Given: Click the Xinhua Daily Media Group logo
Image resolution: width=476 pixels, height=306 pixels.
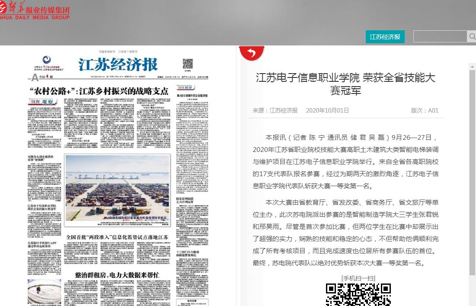Looking at the screenshot, I should point(35,11).
